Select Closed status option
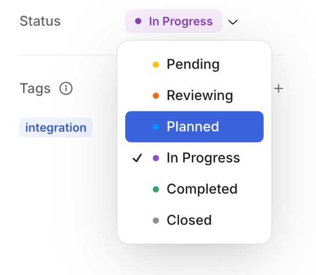This screenshot has width=316, height=275. point(189,220)
